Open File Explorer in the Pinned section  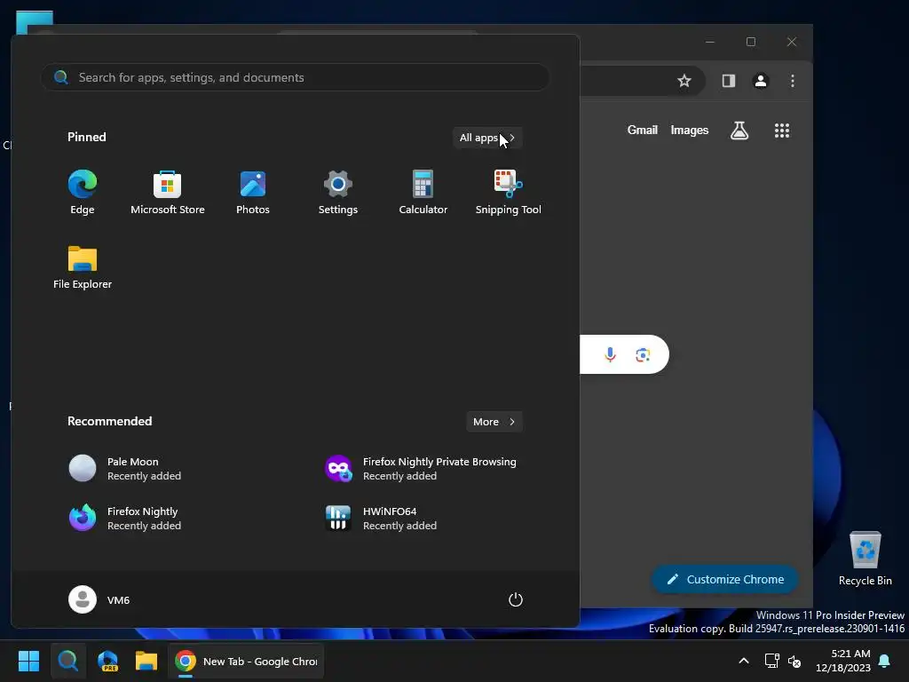tap(83, 266)
